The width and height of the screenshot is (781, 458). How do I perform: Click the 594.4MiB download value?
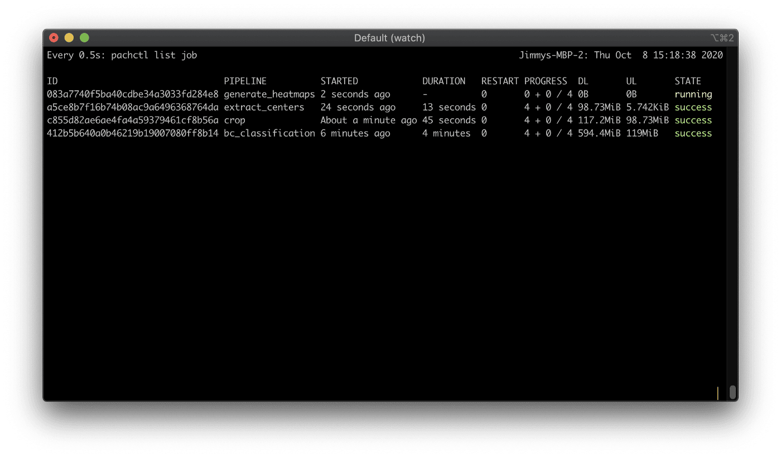599,133
